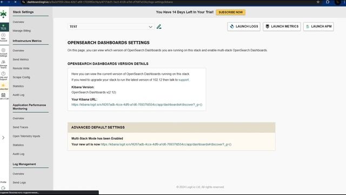Open Stack Settings Overview

18,22
